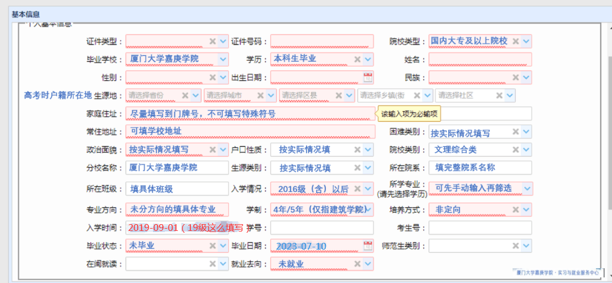This screenshot has width=612, height=283.
Task: Open the 政治面貌 dropdown arrow
Action: coord(223,149)
